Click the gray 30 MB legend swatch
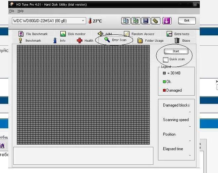 click(x=164, y=73)
